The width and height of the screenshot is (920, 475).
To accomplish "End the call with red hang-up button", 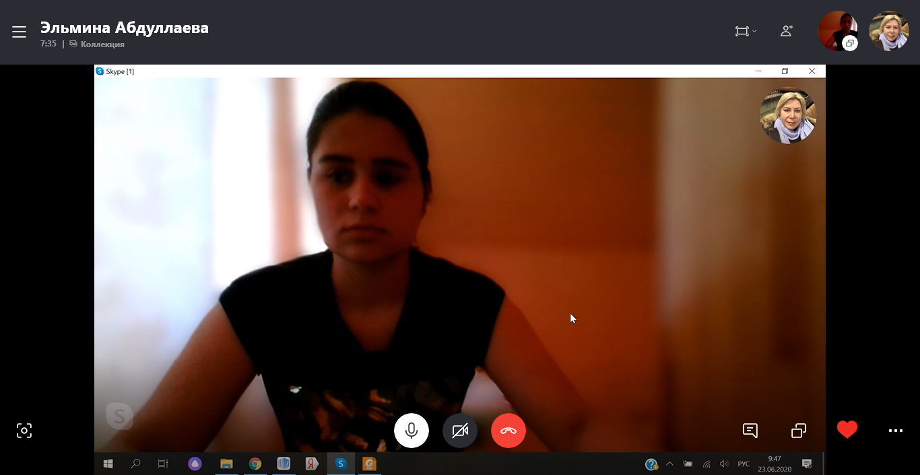I will point(508,431).
